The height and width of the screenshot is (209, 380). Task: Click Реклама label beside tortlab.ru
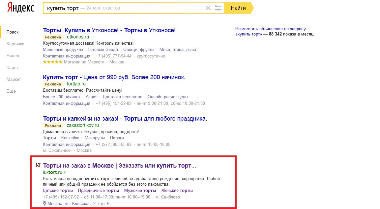pyautogui.click(x=53, y=84)
